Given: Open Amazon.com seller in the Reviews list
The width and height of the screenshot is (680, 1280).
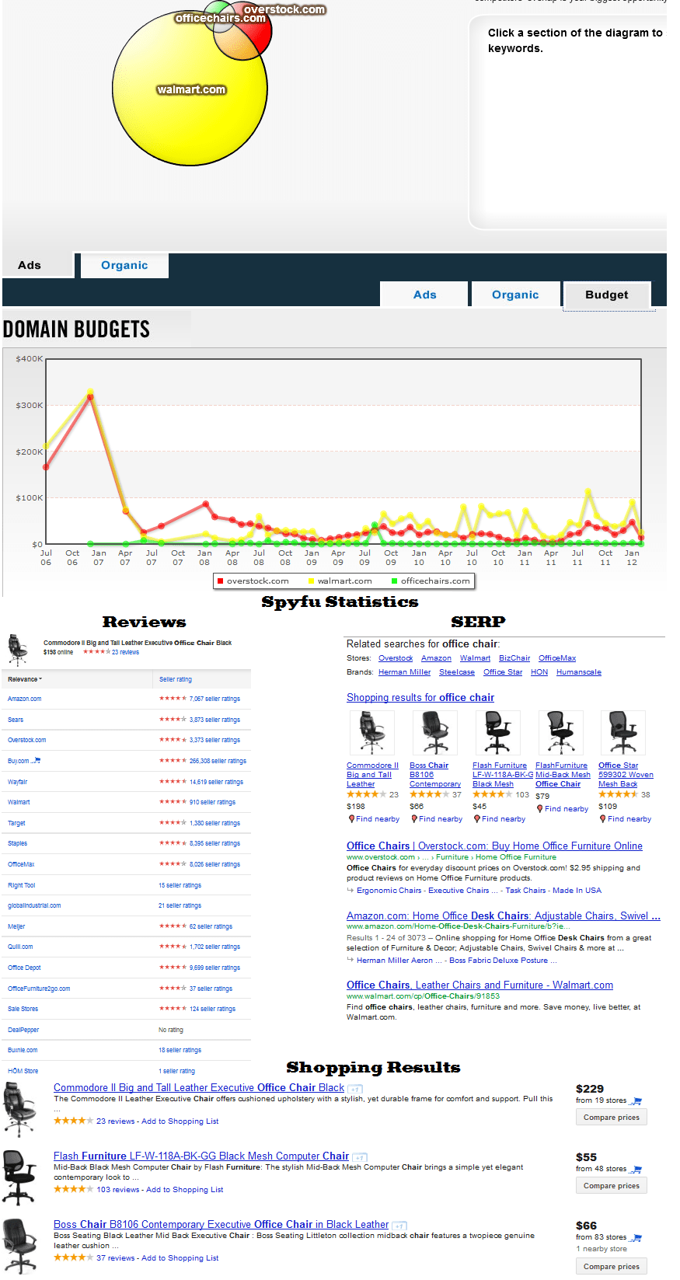Looking at the screenshot, I should pos(25,699).
